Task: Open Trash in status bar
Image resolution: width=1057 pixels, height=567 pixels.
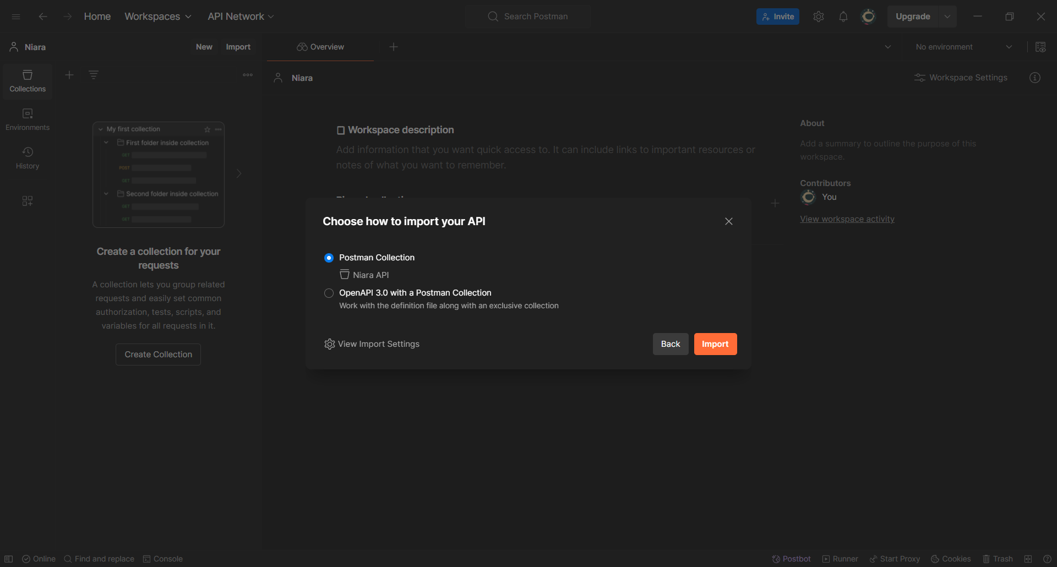Action: [998, 559]
